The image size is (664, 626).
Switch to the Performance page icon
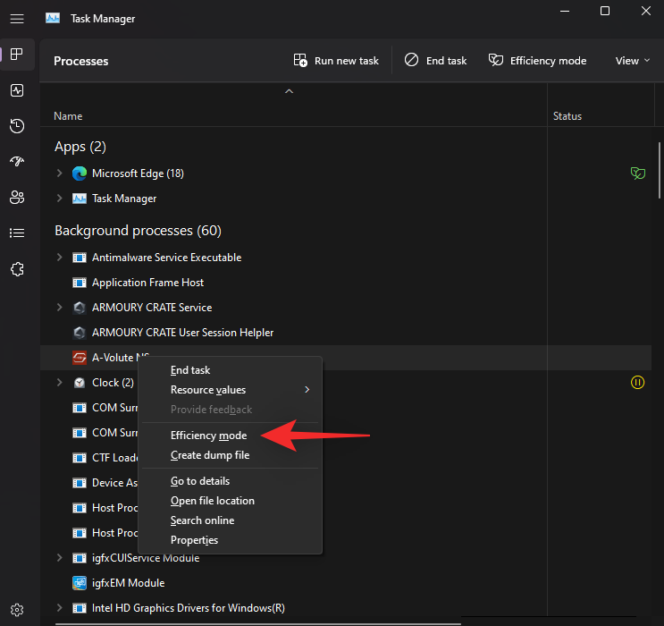17,90
